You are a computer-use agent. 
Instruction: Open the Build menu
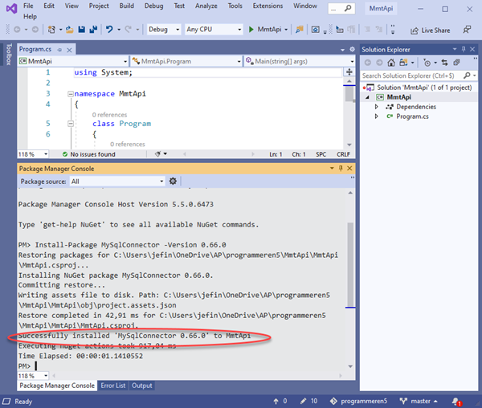click(x=127, y=6)
